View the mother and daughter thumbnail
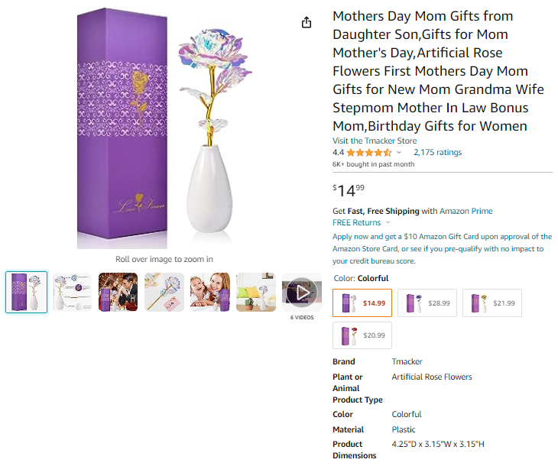This screenshot has width=558, height=466. click(x=210, y=293)
